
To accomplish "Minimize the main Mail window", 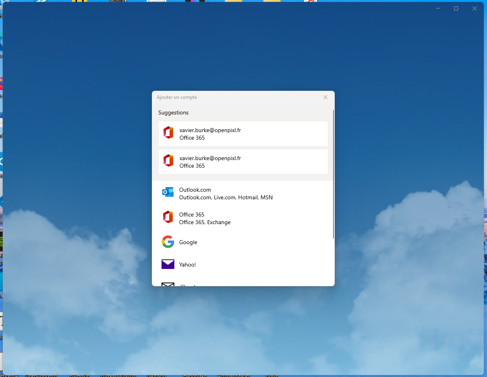I will pyautogui.click(x=438, y=8).
